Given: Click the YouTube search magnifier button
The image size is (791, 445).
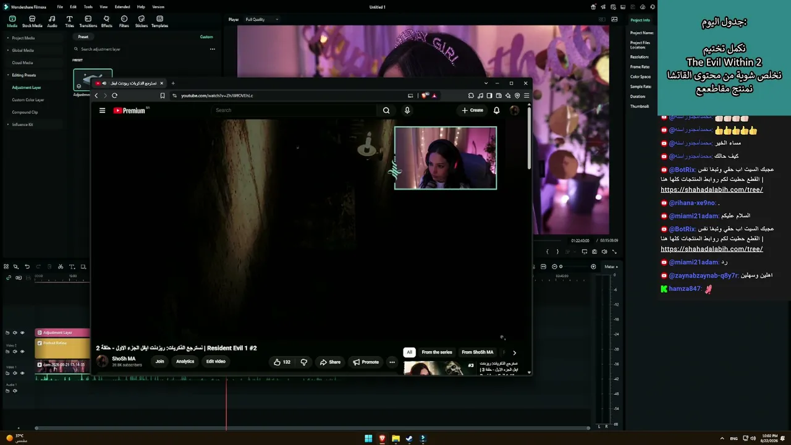Looking at the screenshot, I should [x=386, y=111].
